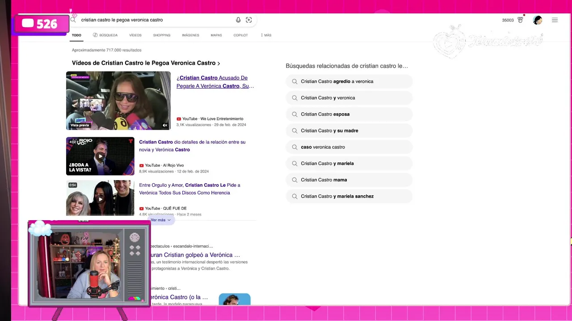
Task: Open 'Cristian Castro dio detalles de la relación' link
Action: click(x=192, y=146)
